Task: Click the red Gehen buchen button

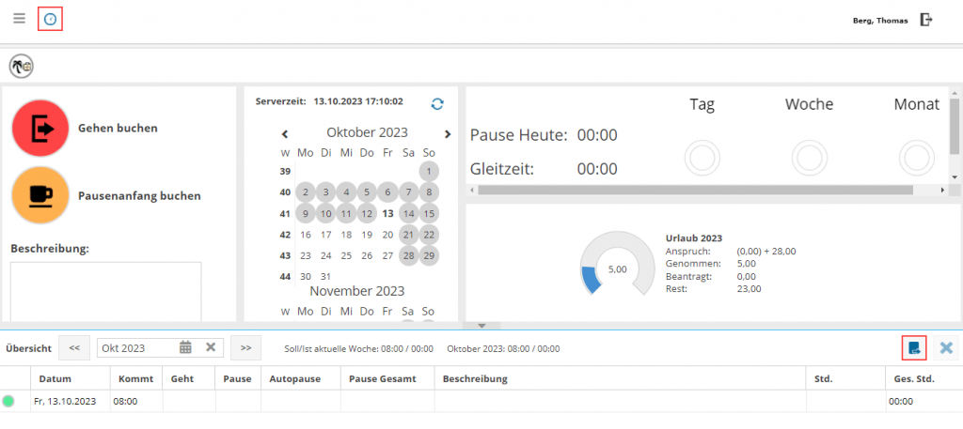Action: (x=40, y=128)
